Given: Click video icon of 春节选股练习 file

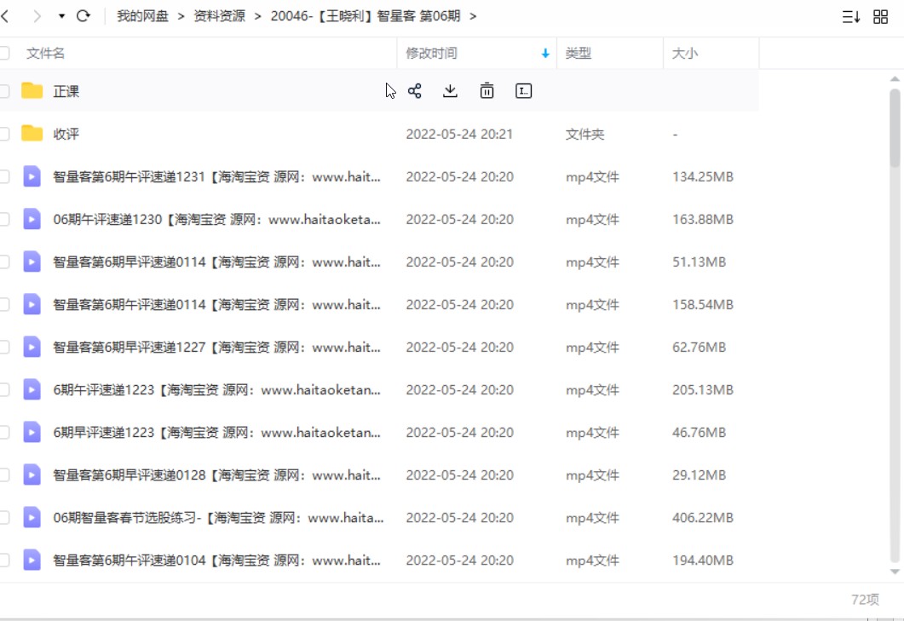Looking at the screenshot, I should click(x=32, y=518).
